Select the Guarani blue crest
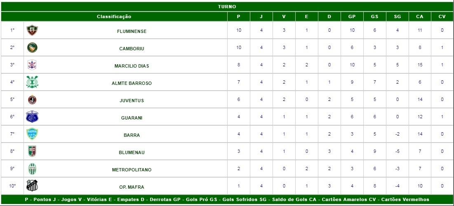Viewport: 454px width, 206px height. coord(32,117)
